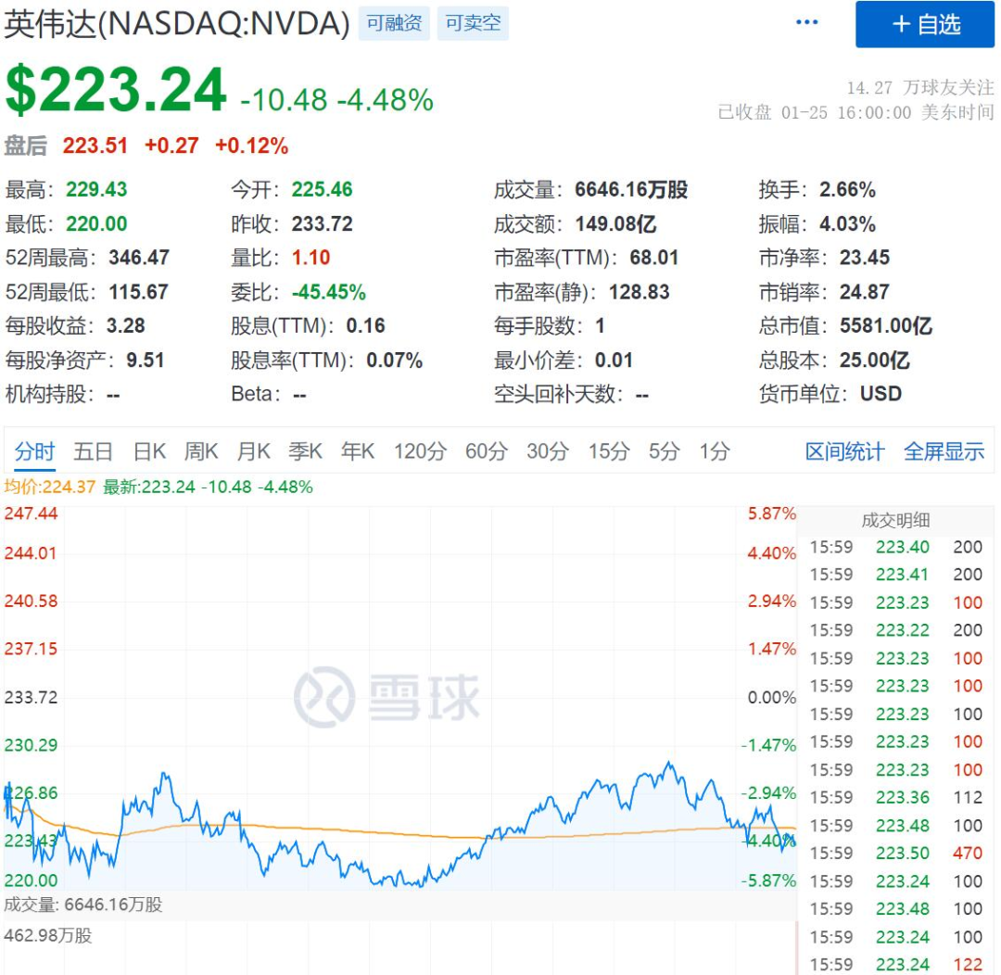Choose the 5分 interval tab
The image size is (1001, 975).
coord(664,451)
